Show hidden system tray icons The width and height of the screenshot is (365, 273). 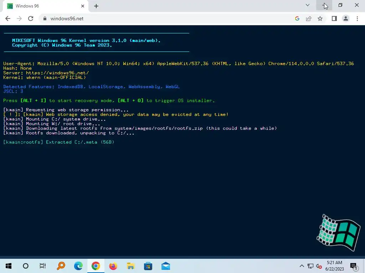(x=302, y=266)
